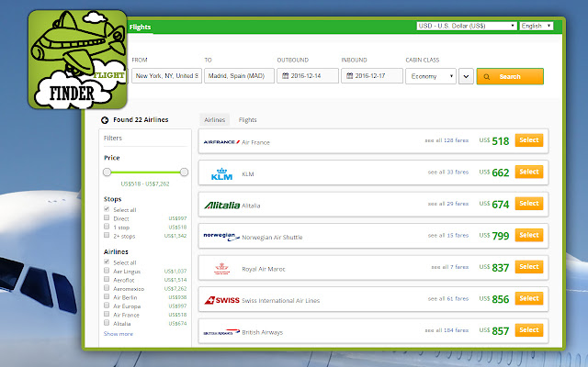The width and height of the screenshot is (588, 367).
Task: Click the maximum price slider handle
Action: [184, 172]
